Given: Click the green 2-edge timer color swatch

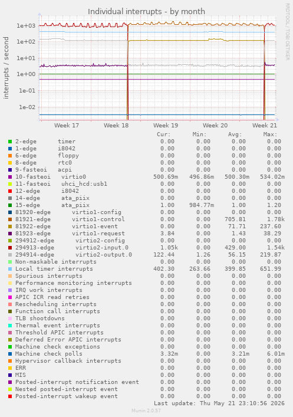Looking at the screenshot, I should [10, 142].
